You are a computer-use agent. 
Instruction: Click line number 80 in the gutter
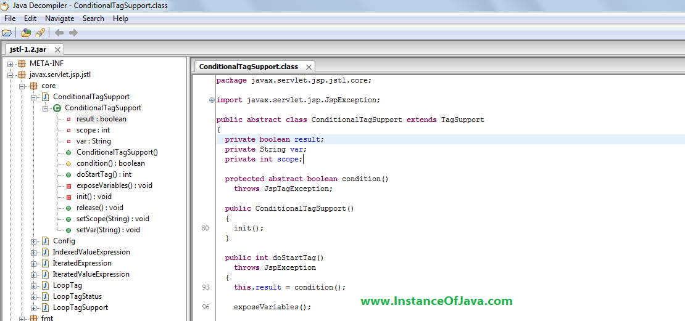pyautogui.click(x=205, y=228)
